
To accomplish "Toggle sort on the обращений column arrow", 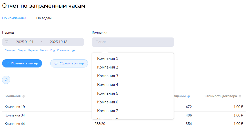I will [189, 96].
